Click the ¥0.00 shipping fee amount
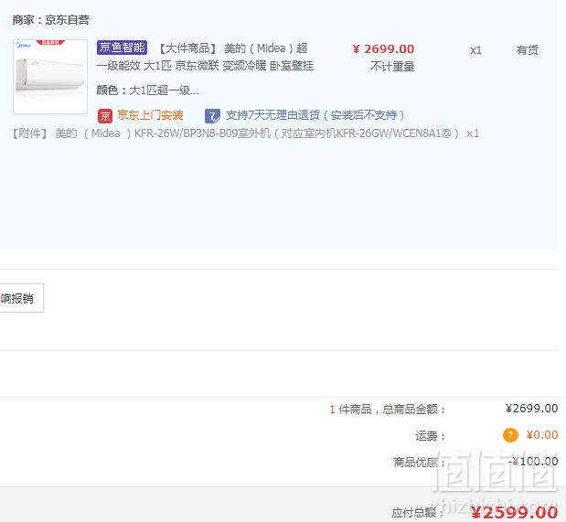 [542, 434]
